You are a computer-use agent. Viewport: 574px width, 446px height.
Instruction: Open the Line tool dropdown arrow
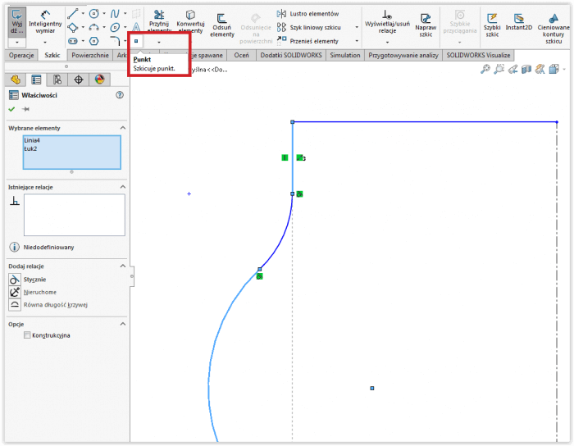pos(83,14)
